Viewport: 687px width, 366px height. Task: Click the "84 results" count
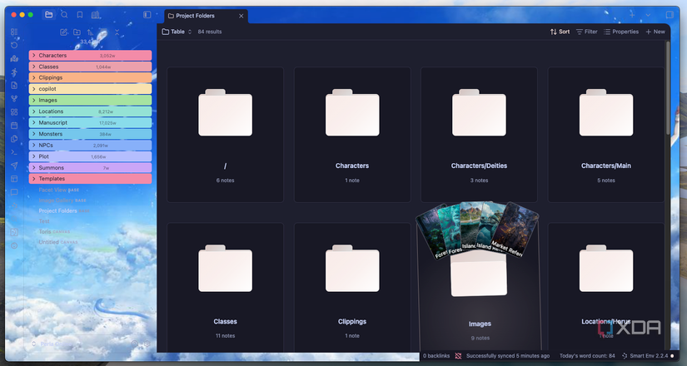209,32
